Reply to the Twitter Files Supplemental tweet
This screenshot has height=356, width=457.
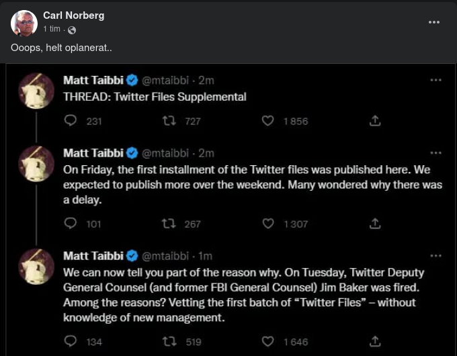coord(71,121)
